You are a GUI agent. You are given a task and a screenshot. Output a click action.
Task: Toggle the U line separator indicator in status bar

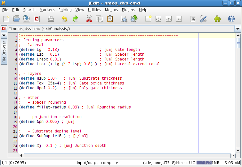(x=190, y=163)
